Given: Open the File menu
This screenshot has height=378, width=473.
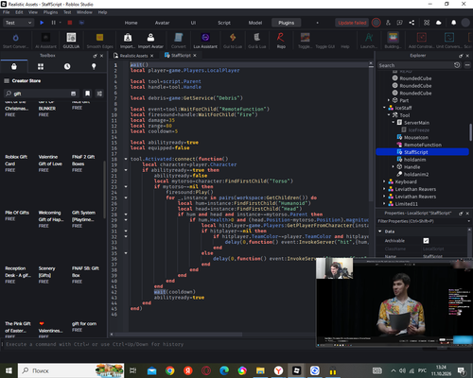Looking at the screenshot, I should (7, 12).
